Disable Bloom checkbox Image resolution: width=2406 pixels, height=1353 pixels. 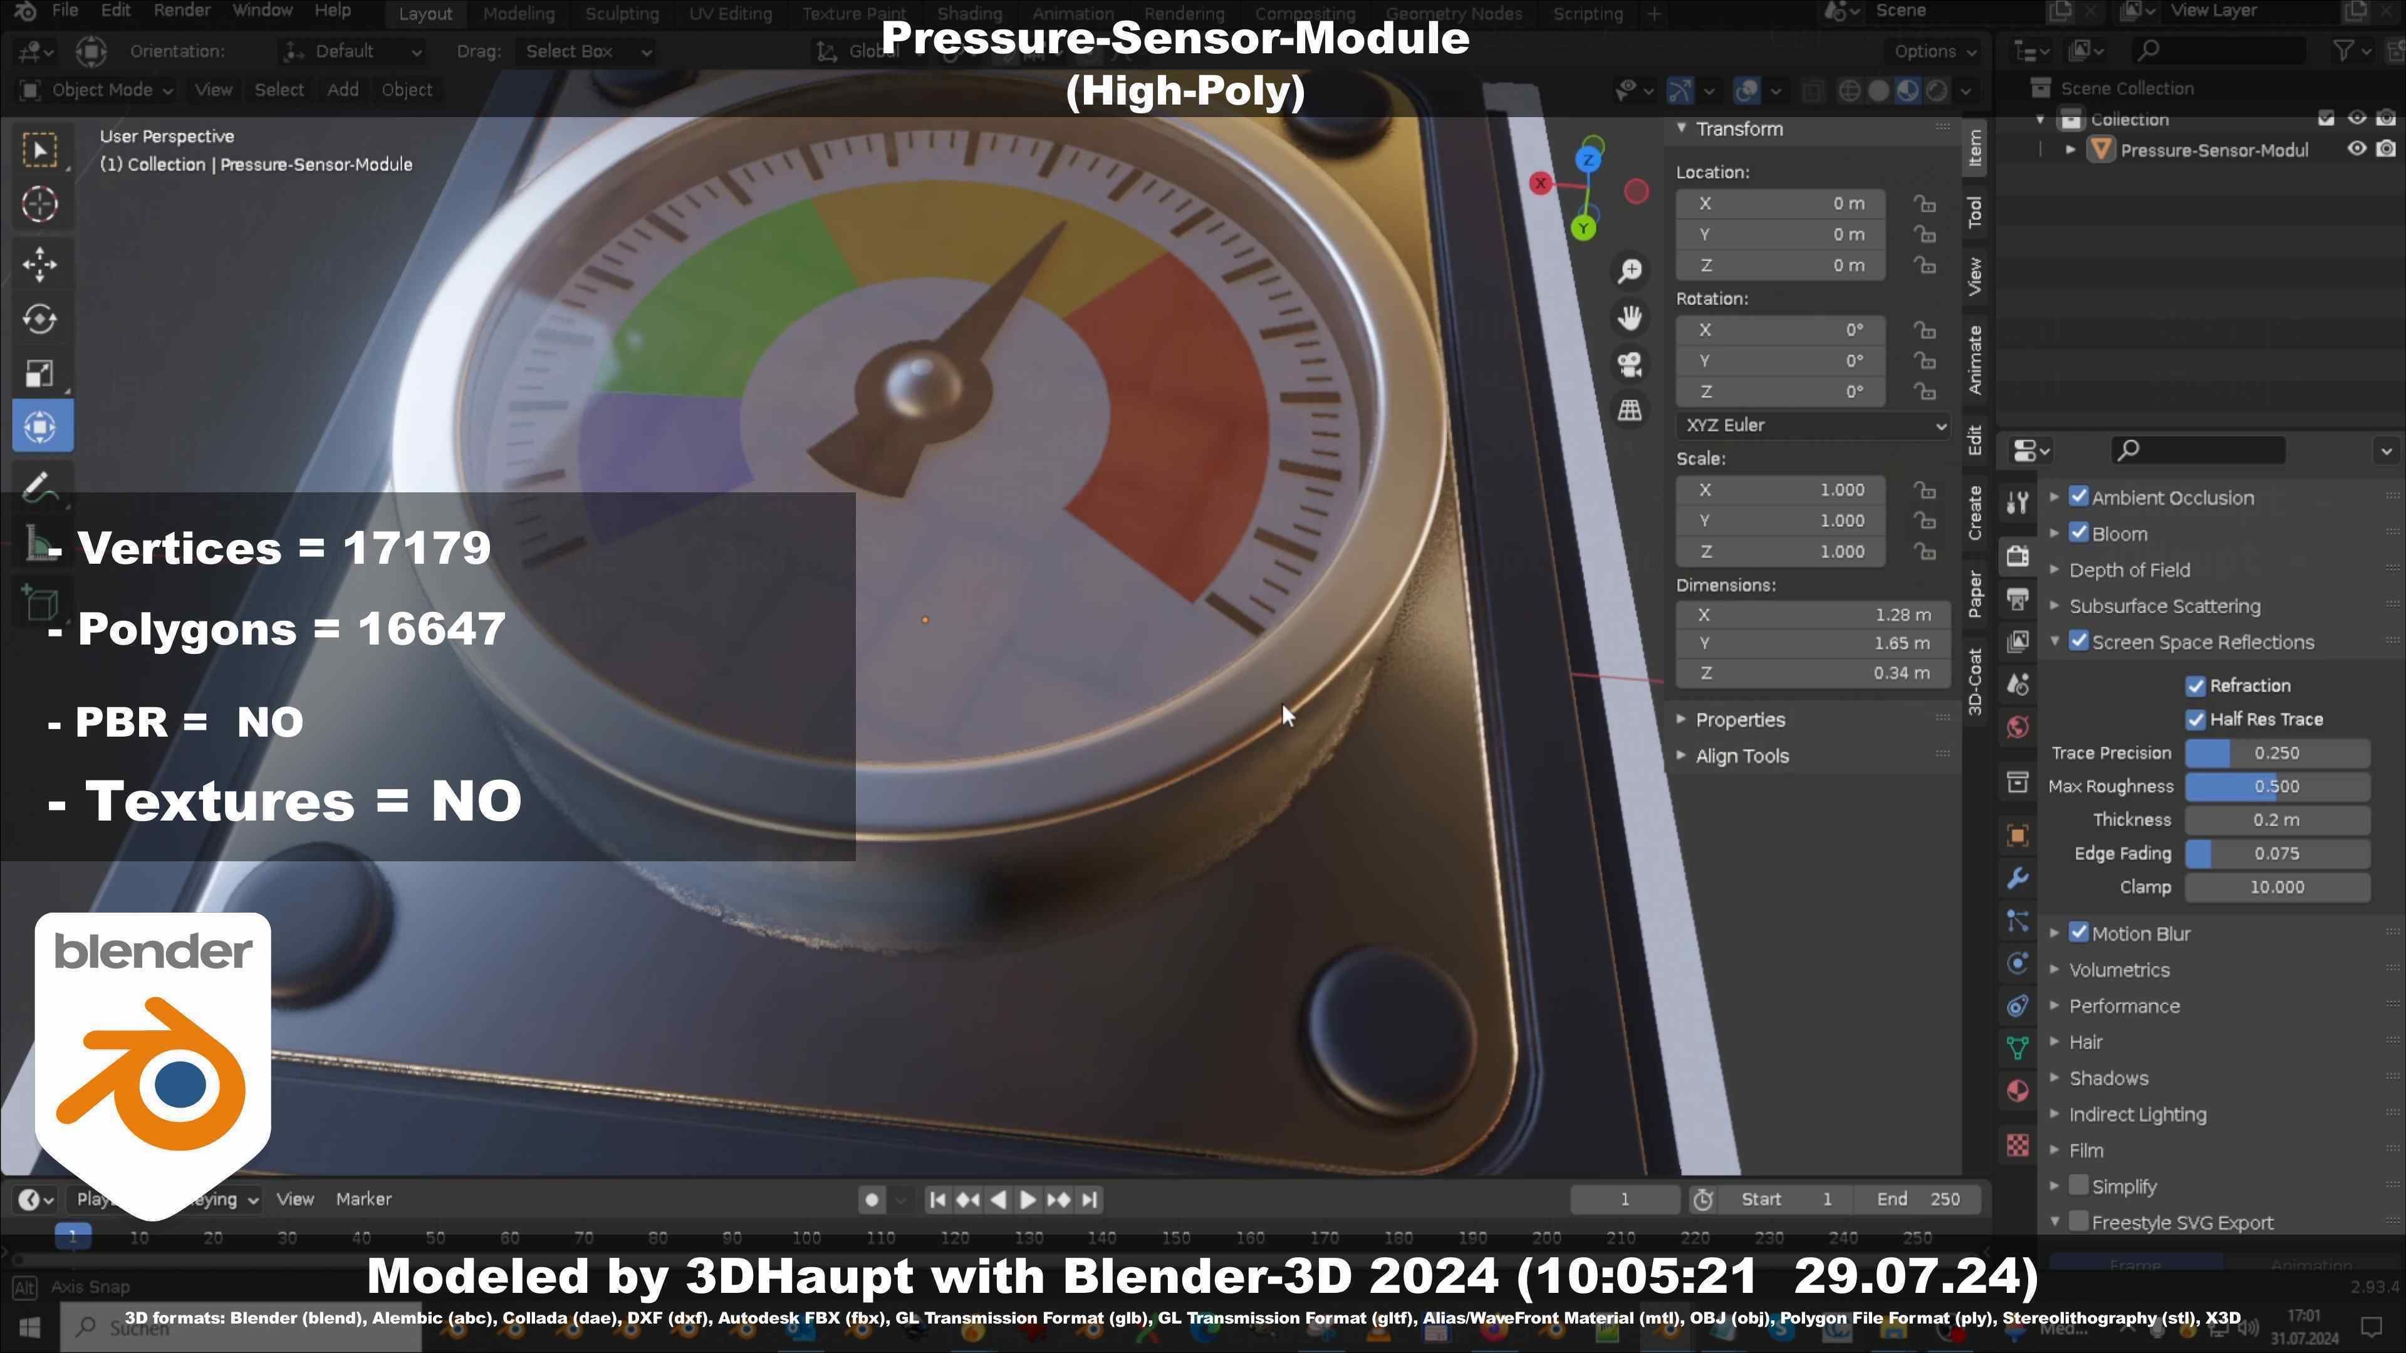[x=2079, y=533]
